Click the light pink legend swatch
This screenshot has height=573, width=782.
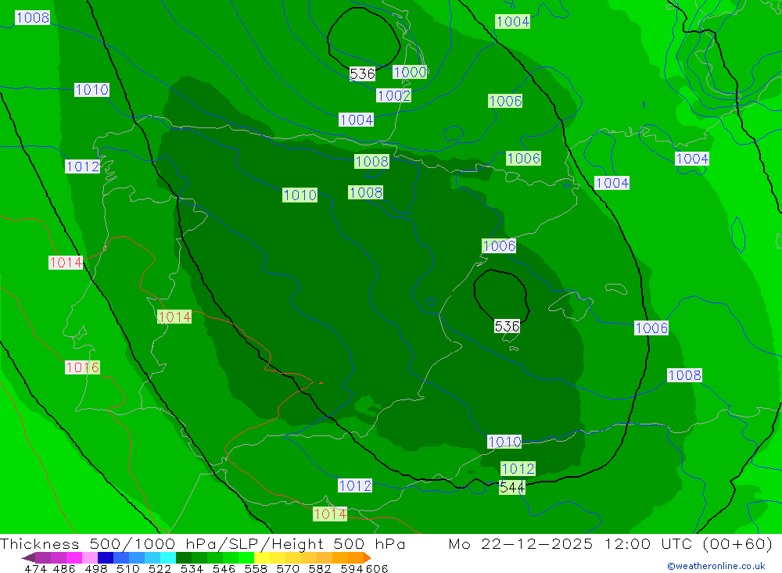90,557
